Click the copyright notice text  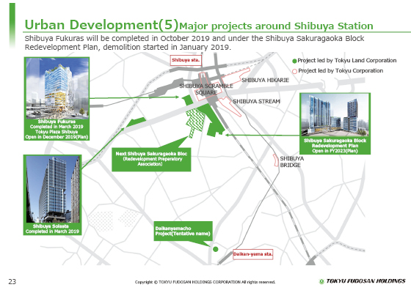[205, 282]
